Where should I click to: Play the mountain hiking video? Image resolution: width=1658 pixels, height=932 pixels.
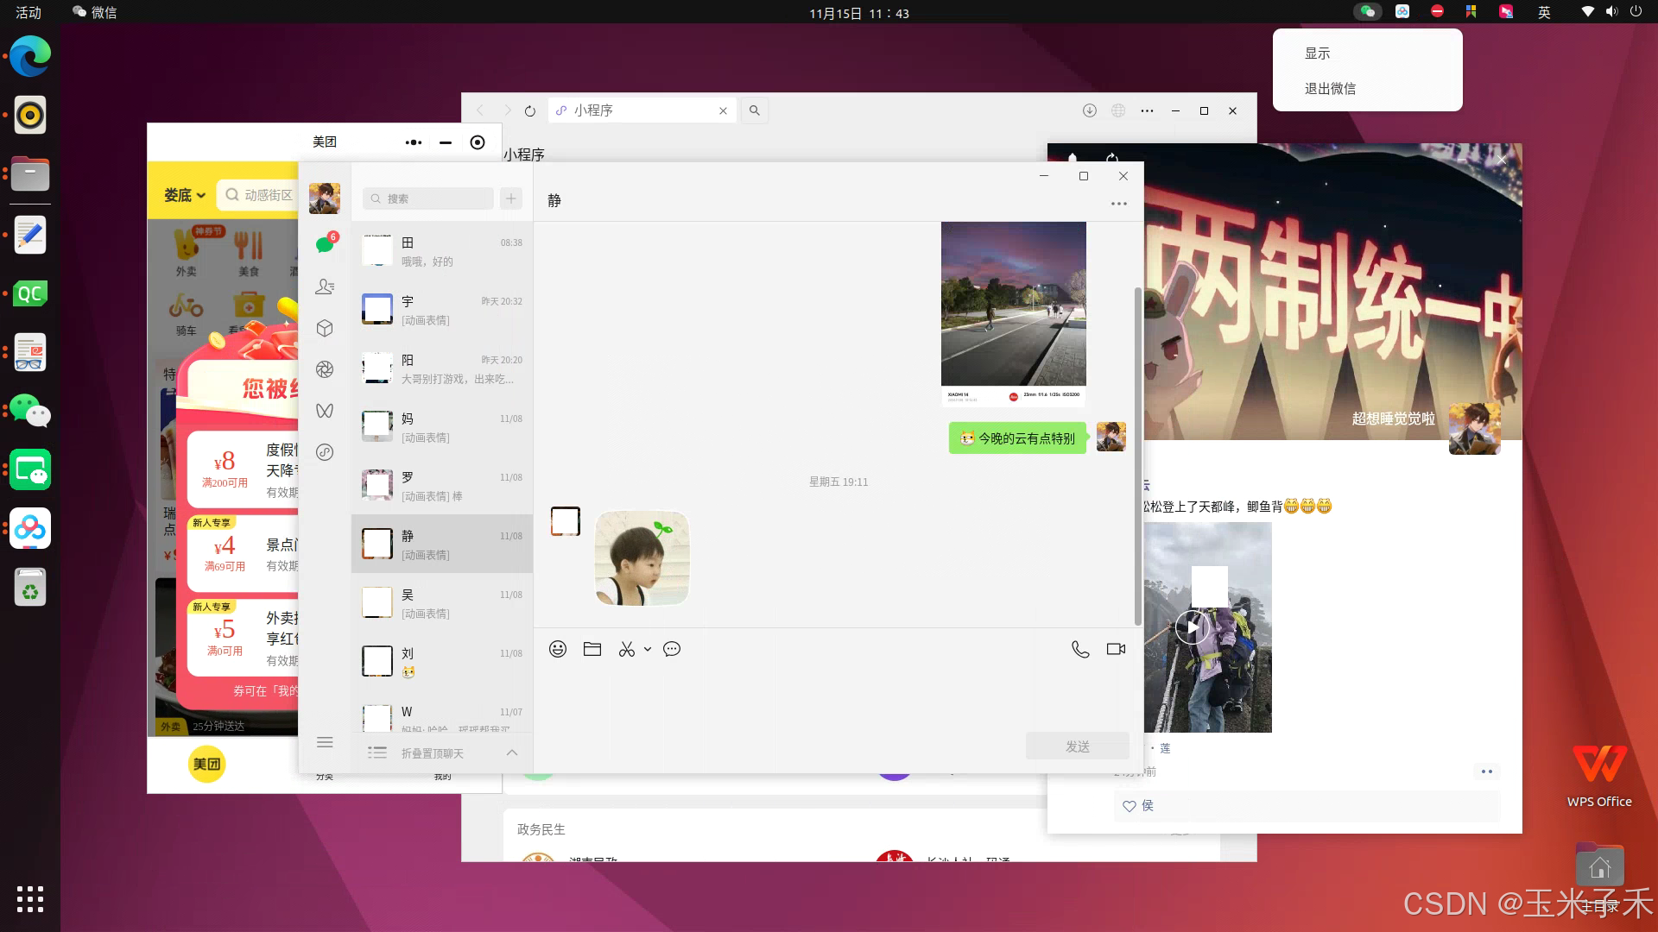coord(1192,627)
